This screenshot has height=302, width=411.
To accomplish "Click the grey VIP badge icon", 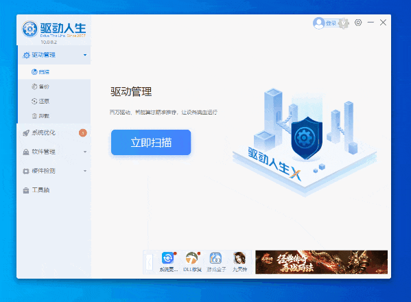I will [344, 23].
